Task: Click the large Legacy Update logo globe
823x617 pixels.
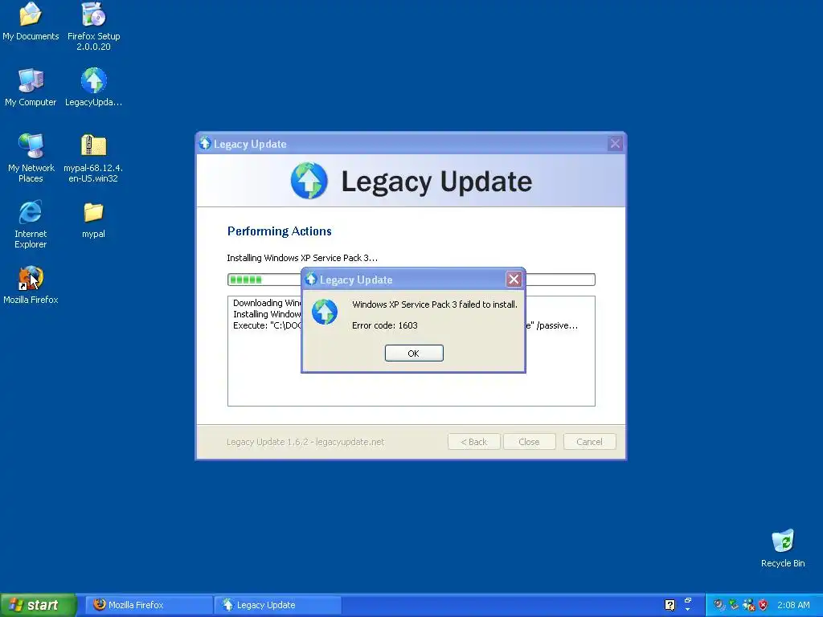Action: (x=309, y=181)
